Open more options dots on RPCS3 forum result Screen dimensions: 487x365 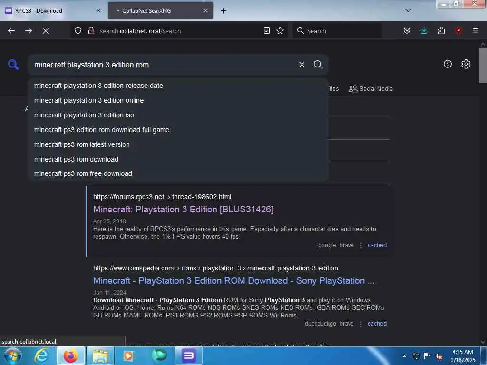[361, 246]
